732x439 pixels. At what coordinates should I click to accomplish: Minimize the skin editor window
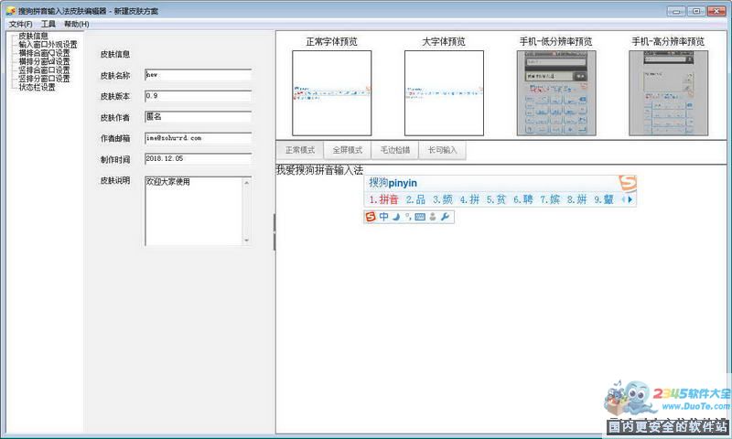coord(676,11)
